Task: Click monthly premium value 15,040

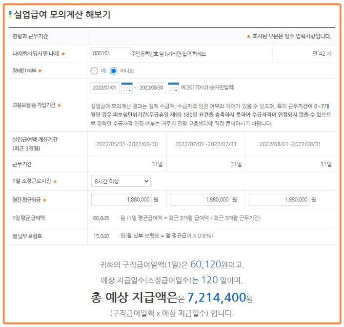Action: 101,236
